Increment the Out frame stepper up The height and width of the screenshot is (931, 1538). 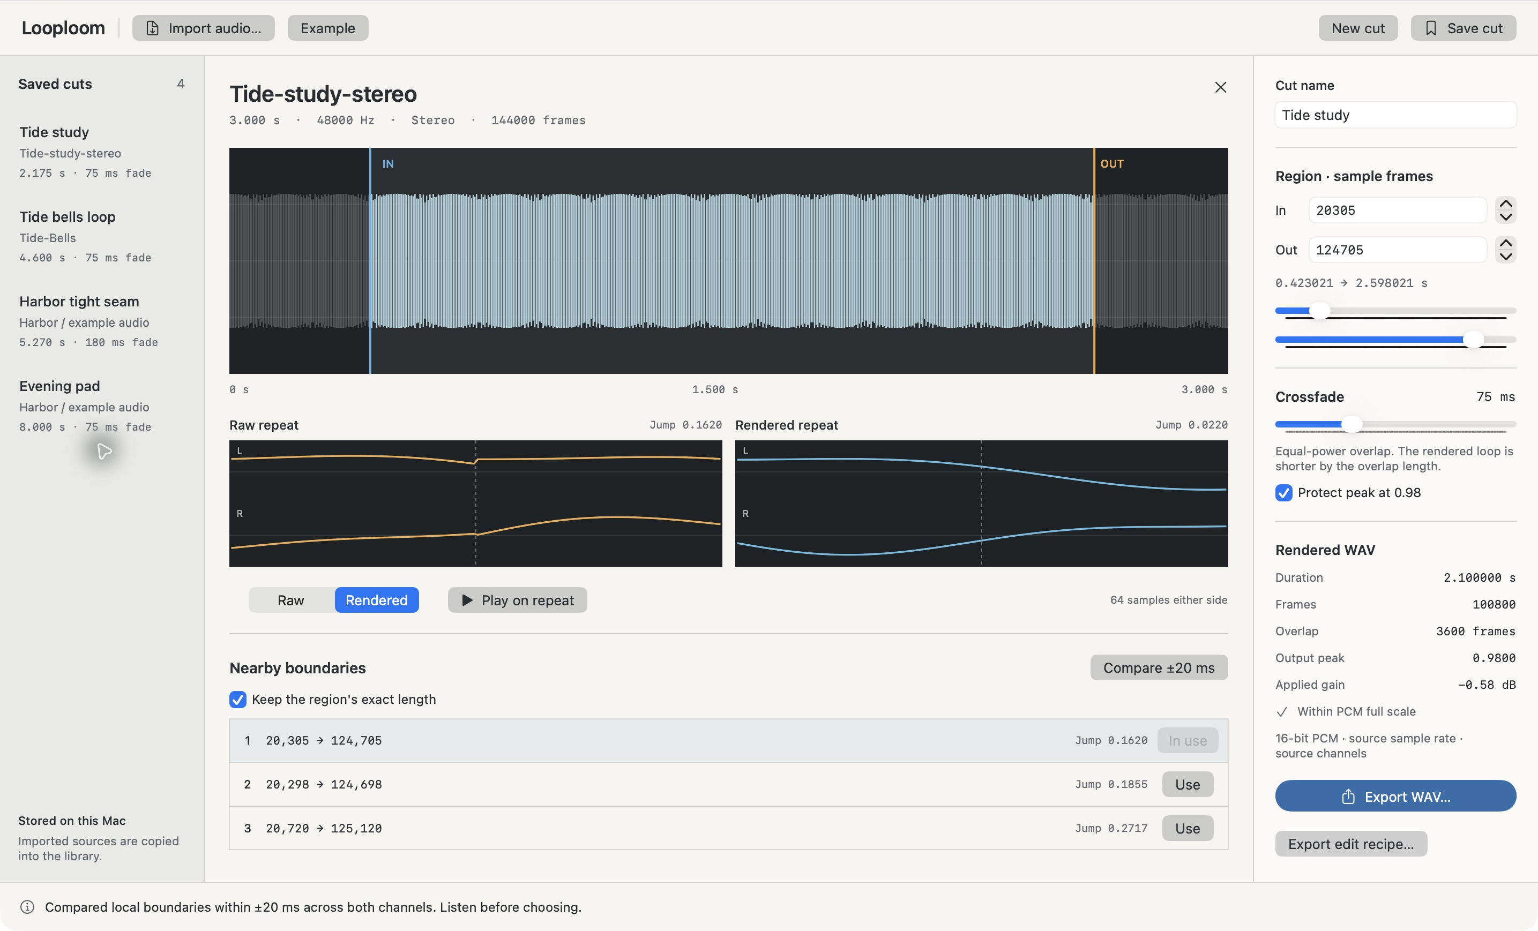pyautogui.click(x=1505, y=243)
